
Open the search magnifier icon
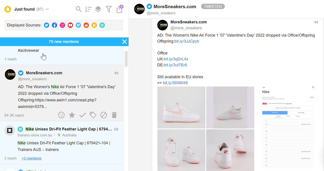(x=79, y=9)
